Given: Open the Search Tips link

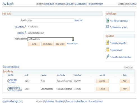Looking at the screenshot, I should pyautogui.click(x=78, y=20).
